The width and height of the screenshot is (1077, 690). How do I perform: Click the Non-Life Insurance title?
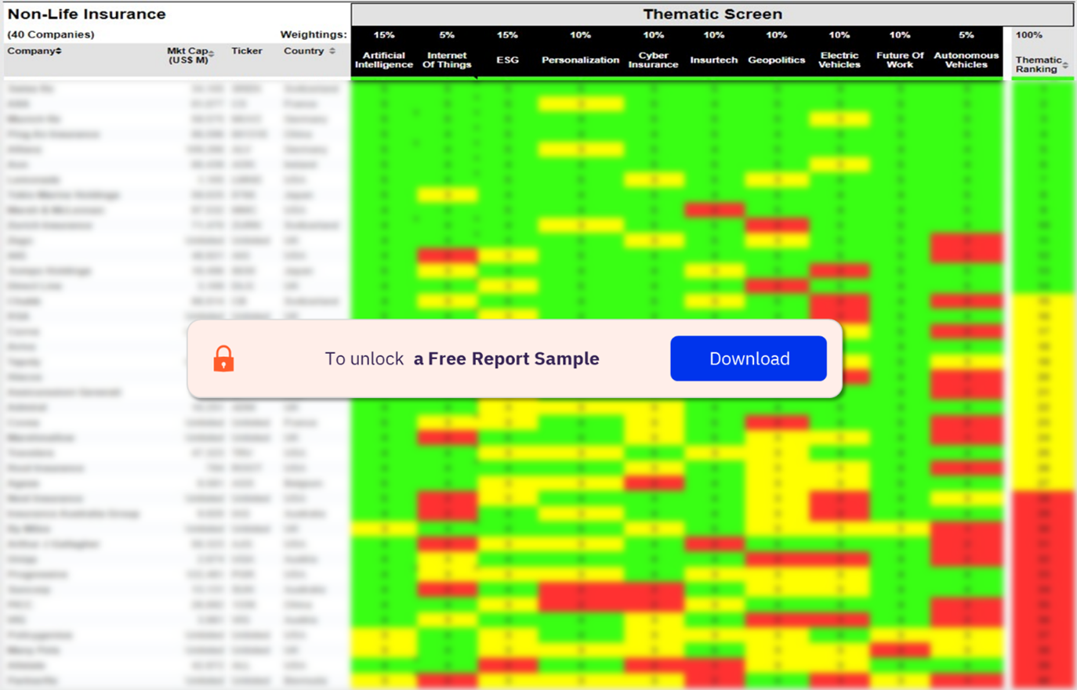[x=86, y=14]
